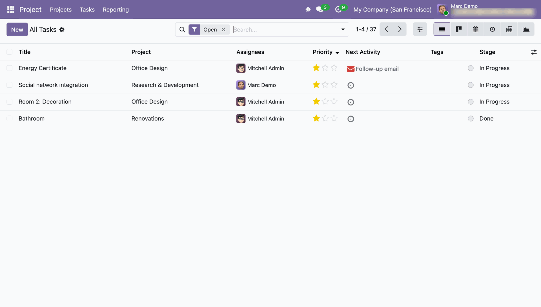The height and width of the screenshot is (307, 541).
Task: Open the Projects menu
Action: tap(61, 10)
